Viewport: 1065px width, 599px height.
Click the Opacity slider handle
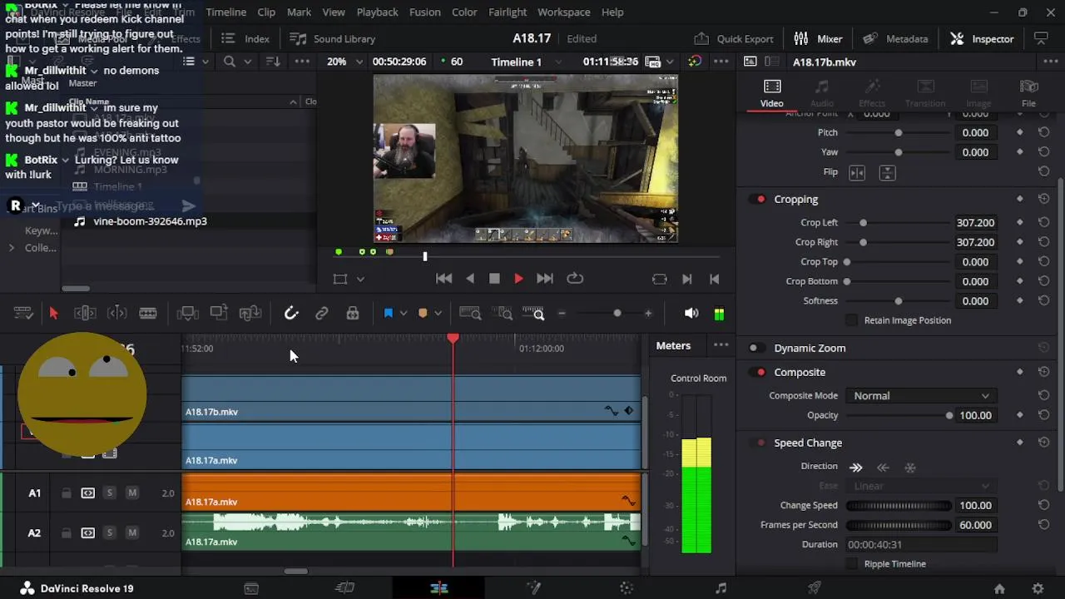(949, 415)
